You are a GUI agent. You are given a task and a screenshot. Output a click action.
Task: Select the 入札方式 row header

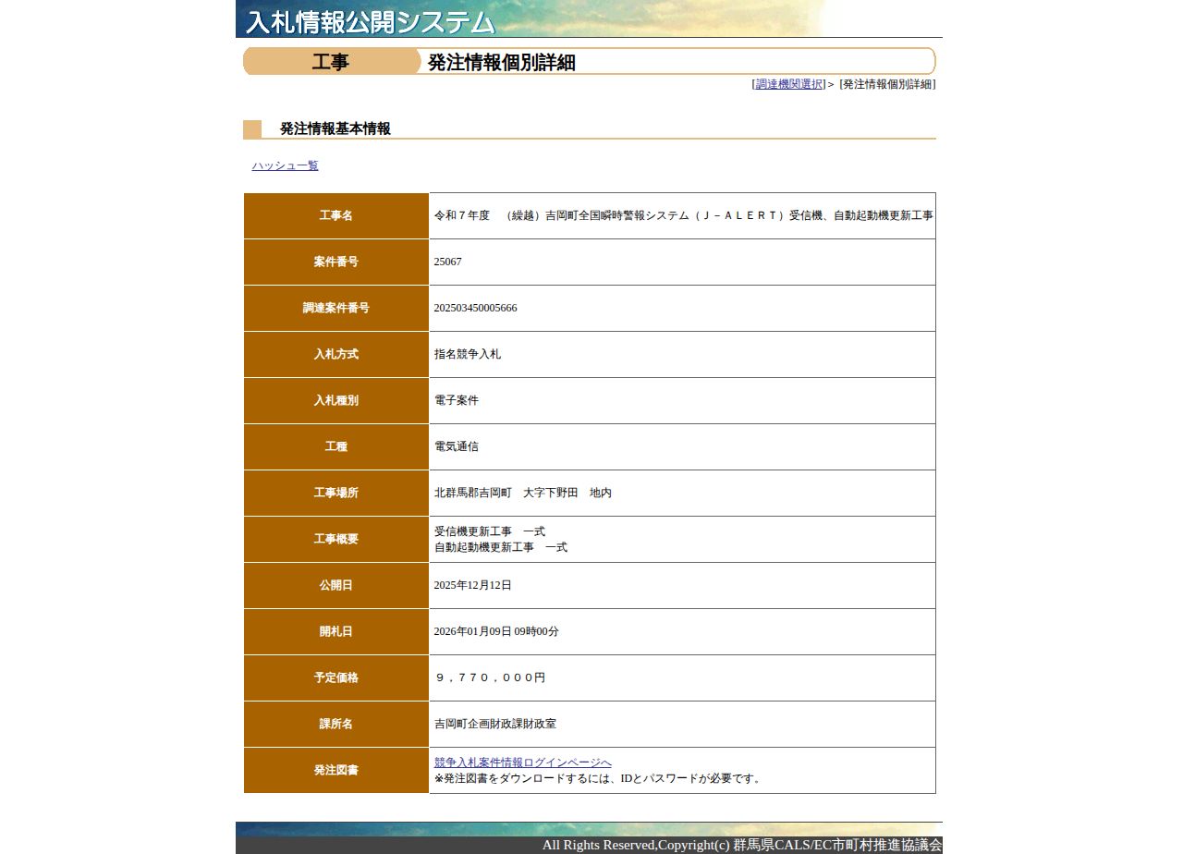[336, 354]
